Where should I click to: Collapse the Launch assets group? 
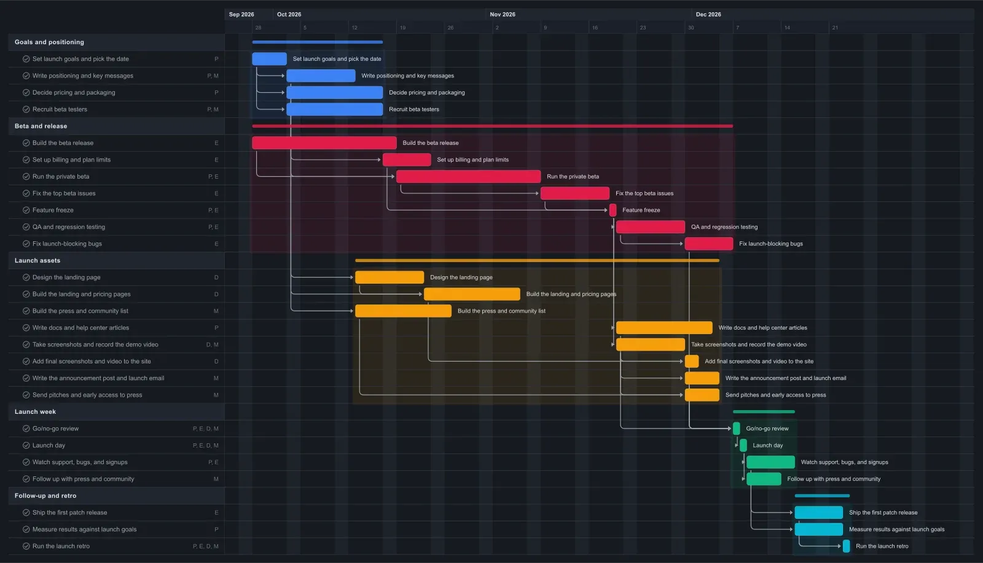pyautogui.click(x=116, y=260)
